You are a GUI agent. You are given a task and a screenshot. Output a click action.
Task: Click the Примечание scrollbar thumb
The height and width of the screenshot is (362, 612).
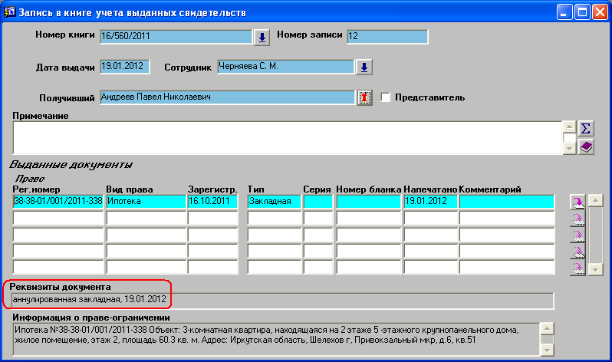pos(570,138)
